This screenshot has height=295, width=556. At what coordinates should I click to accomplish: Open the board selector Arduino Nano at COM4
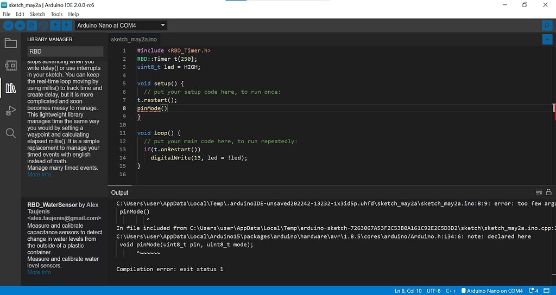tap(121, 25)
